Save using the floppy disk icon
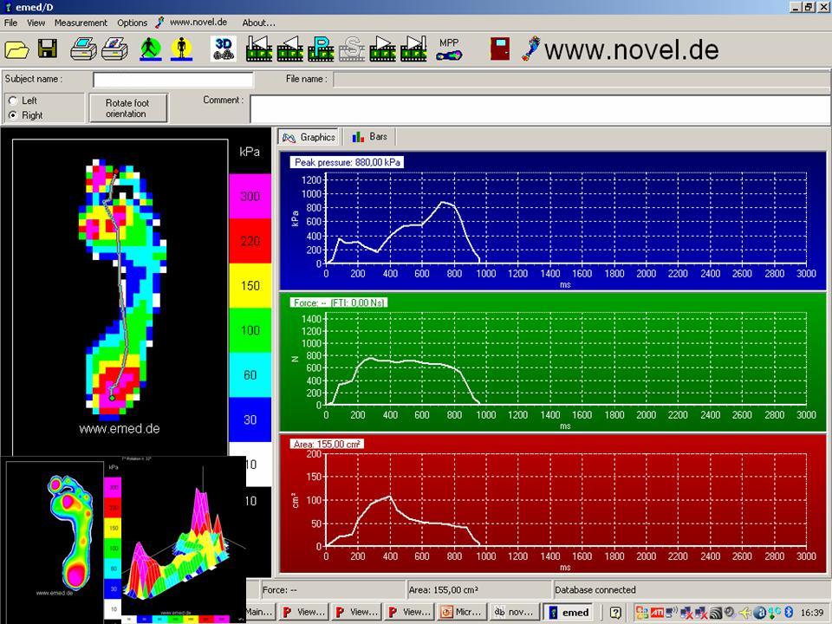The width and height of the screenshot is (832, 624). tap(48, 49)
